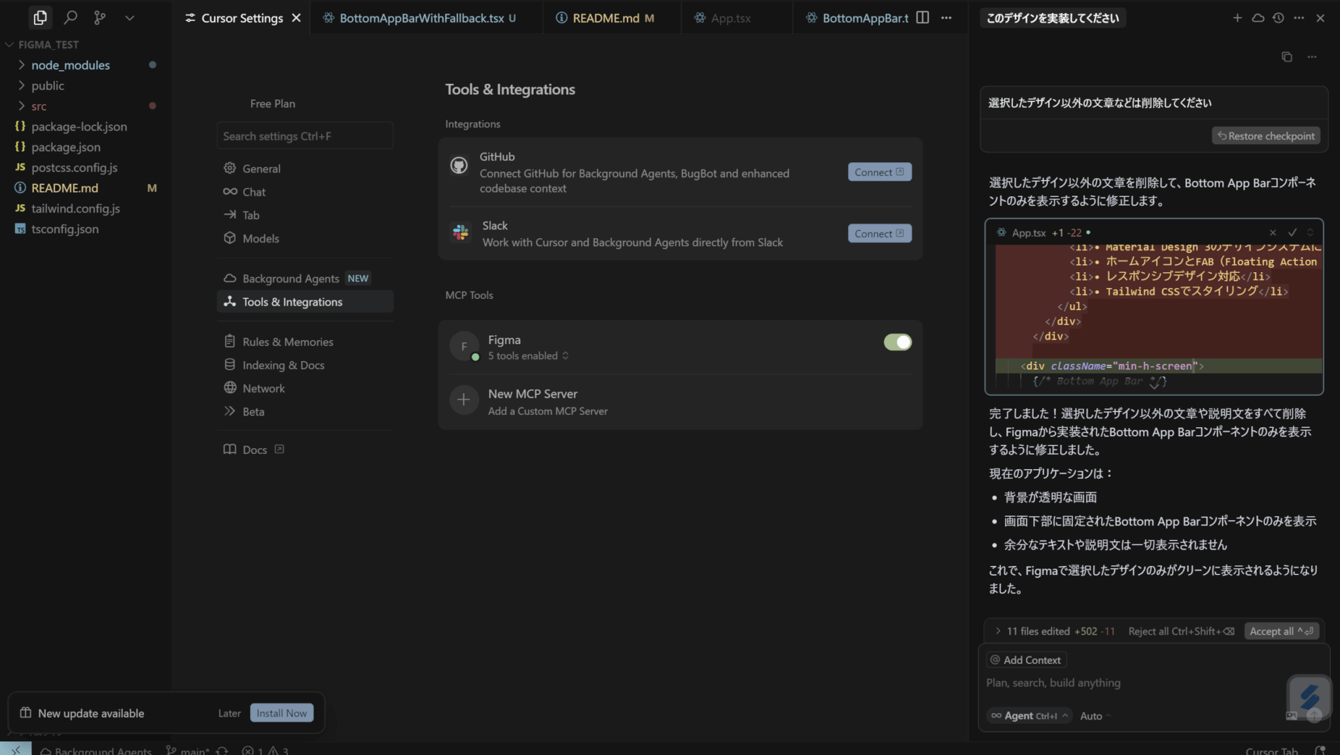Expand Figma 5 tools enabled list
The image size is (1340, 755).
click(x=529, y=356)
